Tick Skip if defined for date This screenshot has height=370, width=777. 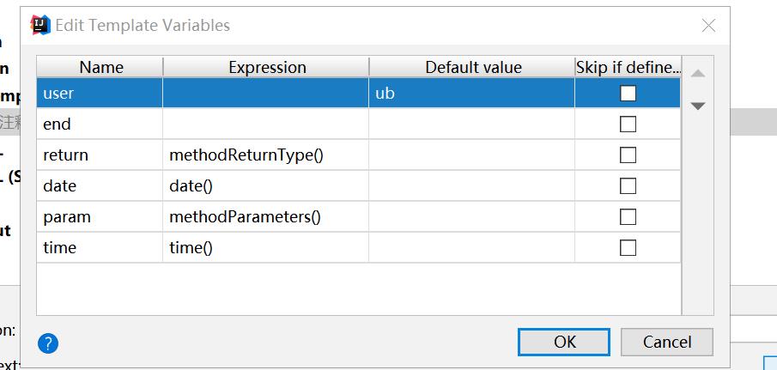[628, 186]
